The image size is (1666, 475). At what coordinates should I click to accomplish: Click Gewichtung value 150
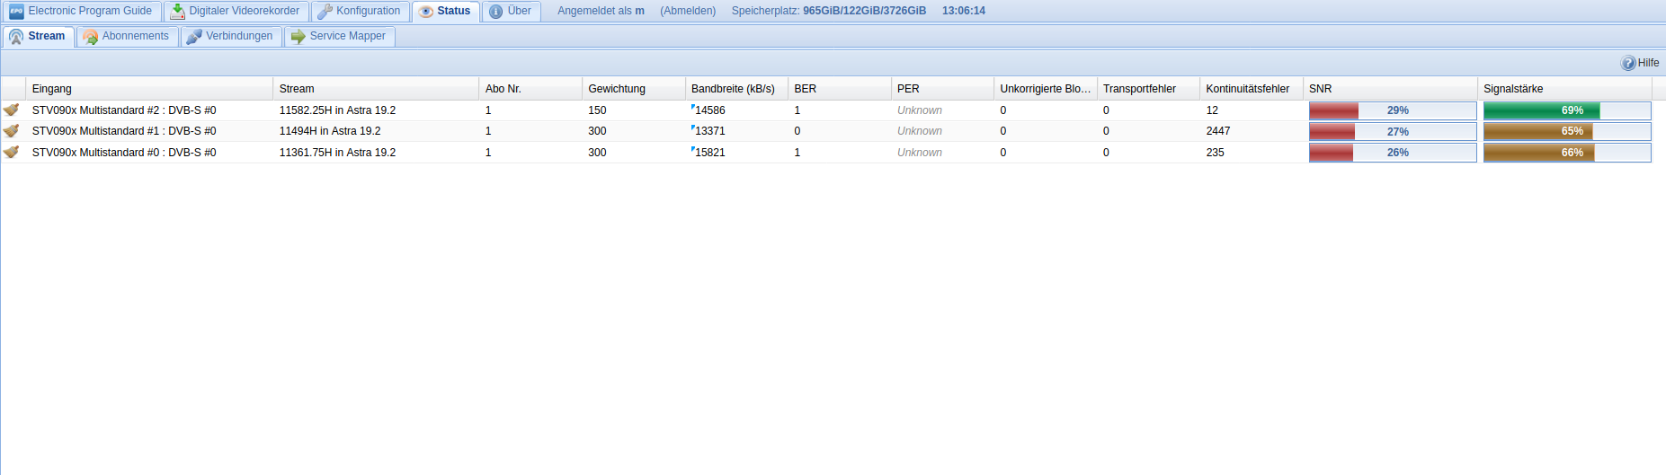[x=597, y=110]
